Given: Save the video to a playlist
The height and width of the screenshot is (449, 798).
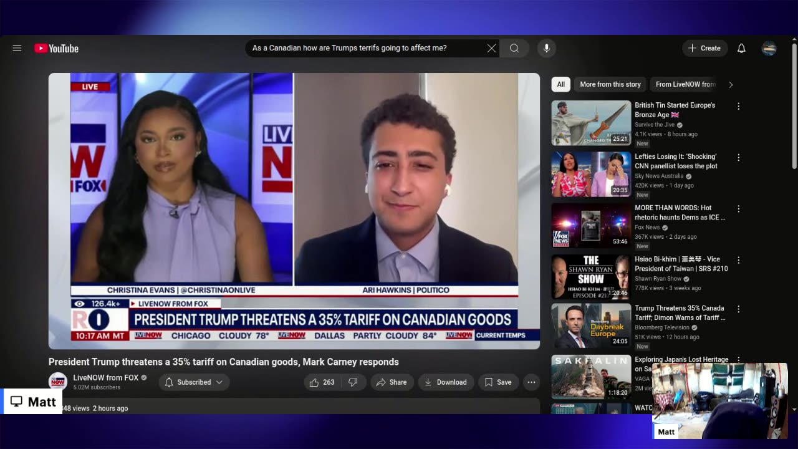Looking at the screenshot, I should pyautogui.click(x=499, y=382).
